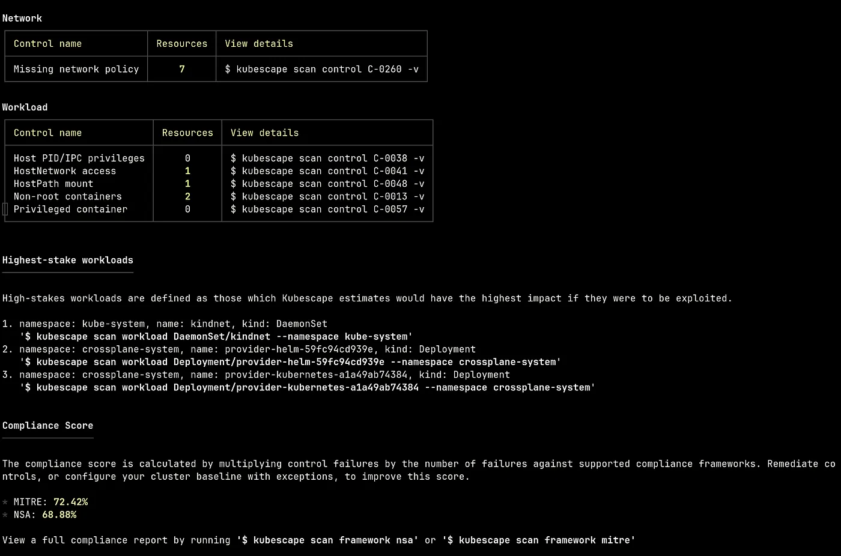841x556 pixels.
Task: Select the HostPath mount control name
Action: [x=53, y=183]
